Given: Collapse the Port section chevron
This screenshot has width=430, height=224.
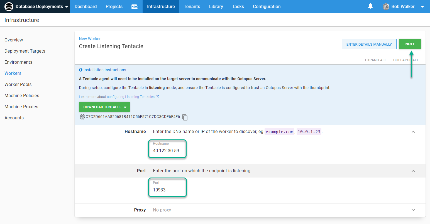Looking at the screenshot, I should point(413,171).
